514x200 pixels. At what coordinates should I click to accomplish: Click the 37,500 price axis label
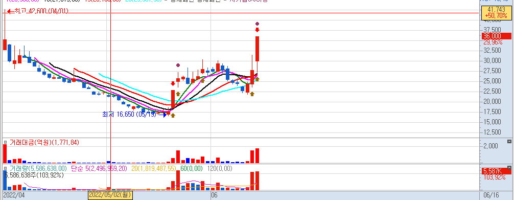492,30
